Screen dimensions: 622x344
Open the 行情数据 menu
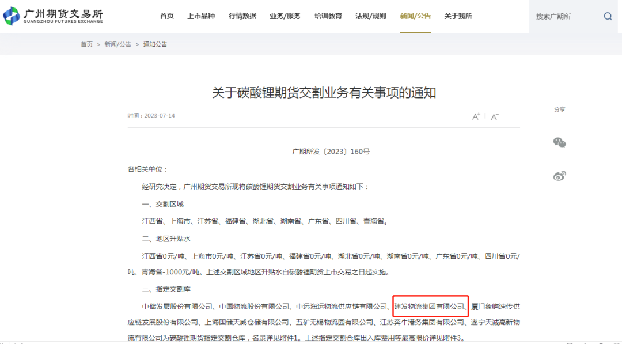pyautogui.click(x=242, y=16)
